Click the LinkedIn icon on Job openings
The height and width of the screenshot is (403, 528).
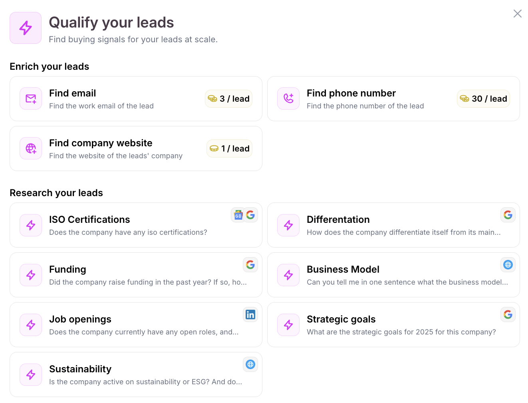point(250,315)
